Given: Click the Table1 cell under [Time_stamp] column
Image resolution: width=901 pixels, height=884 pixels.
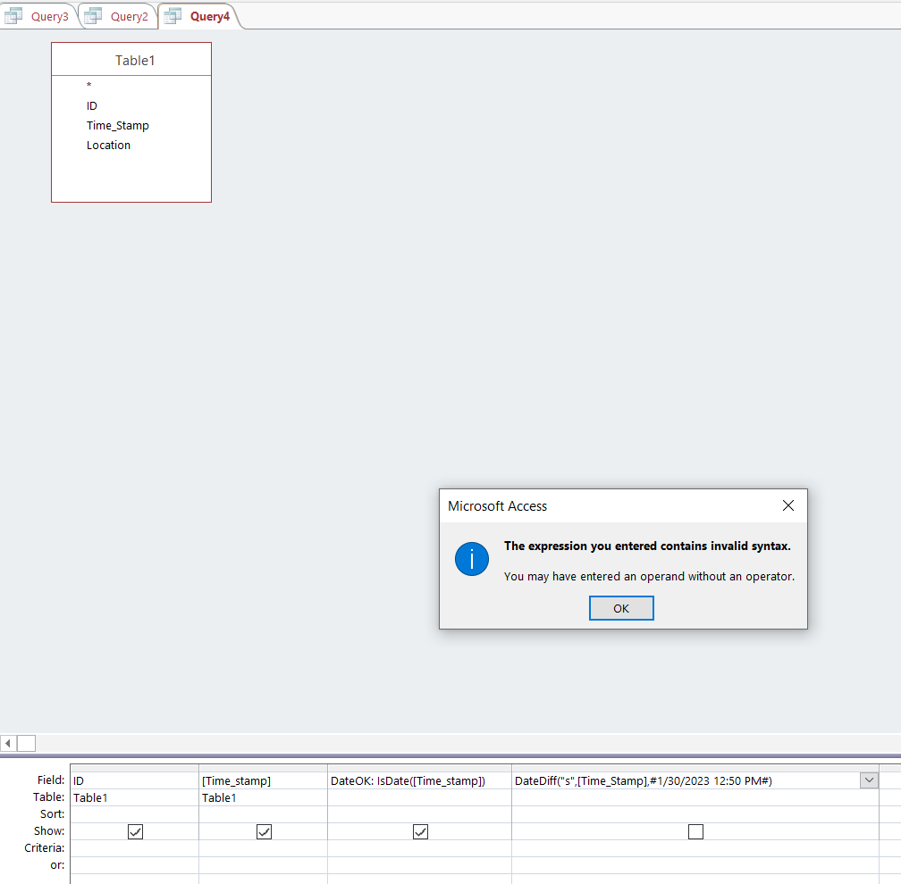Looking at the screenshot, I should [x=263, y=797].
